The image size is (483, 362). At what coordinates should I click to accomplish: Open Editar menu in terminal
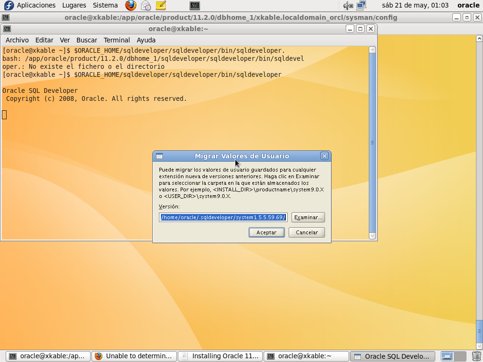coord(44,40)
